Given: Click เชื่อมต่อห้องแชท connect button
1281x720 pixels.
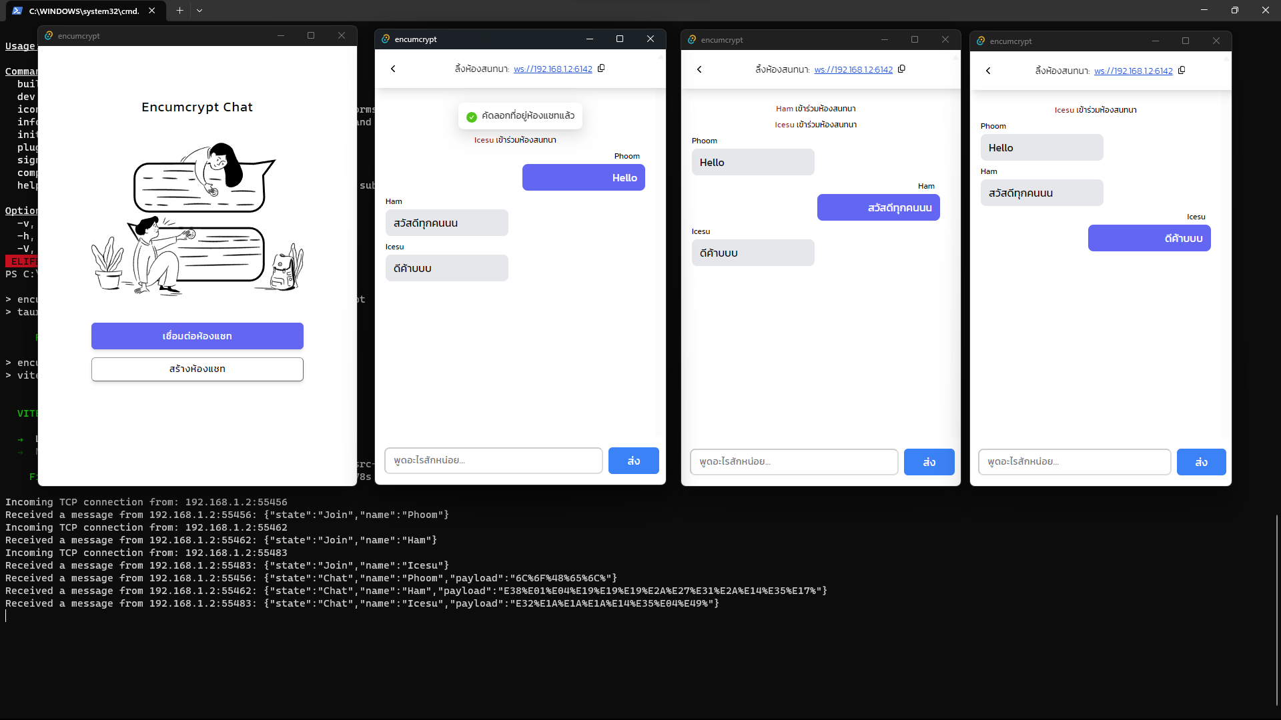Looking at the screenshot, I should 197,336.
